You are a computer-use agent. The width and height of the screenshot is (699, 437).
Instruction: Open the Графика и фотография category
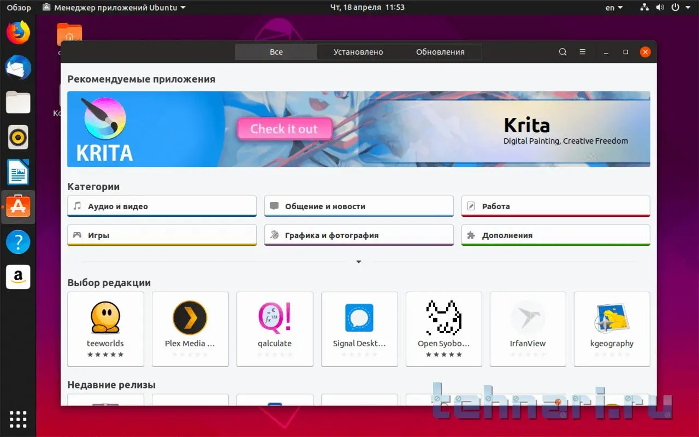point(359,235)
